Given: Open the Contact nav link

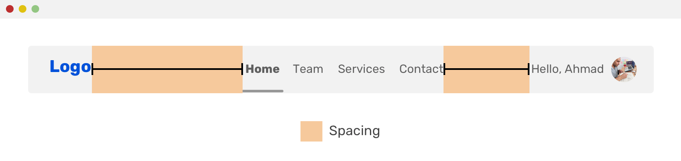Looking at the screenshot, I should 421,69.
